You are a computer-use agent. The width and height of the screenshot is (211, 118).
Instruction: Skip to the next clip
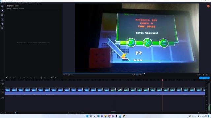click(x=141, y=75)
